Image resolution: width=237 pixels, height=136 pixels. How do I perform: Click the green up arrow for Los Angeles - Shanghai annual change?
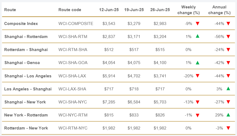click(228, 89)
